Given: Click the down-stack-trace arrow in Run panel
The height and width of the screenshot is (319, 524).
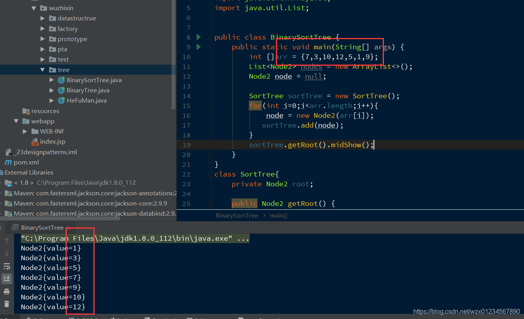Looking at the screenshot, I should tap(7, 253).
